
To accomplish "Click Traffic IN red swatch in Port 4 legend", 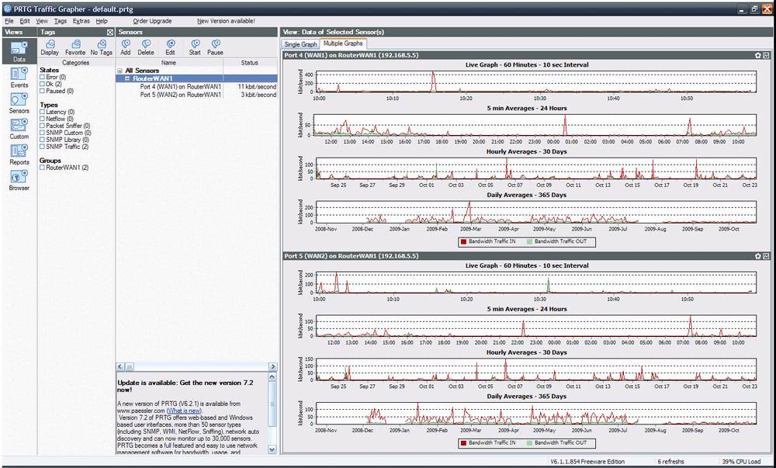I will tap(464, 242).
